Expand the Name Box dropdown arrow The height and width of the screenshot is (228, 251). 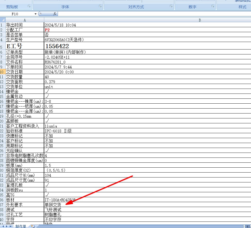point(35,14)
